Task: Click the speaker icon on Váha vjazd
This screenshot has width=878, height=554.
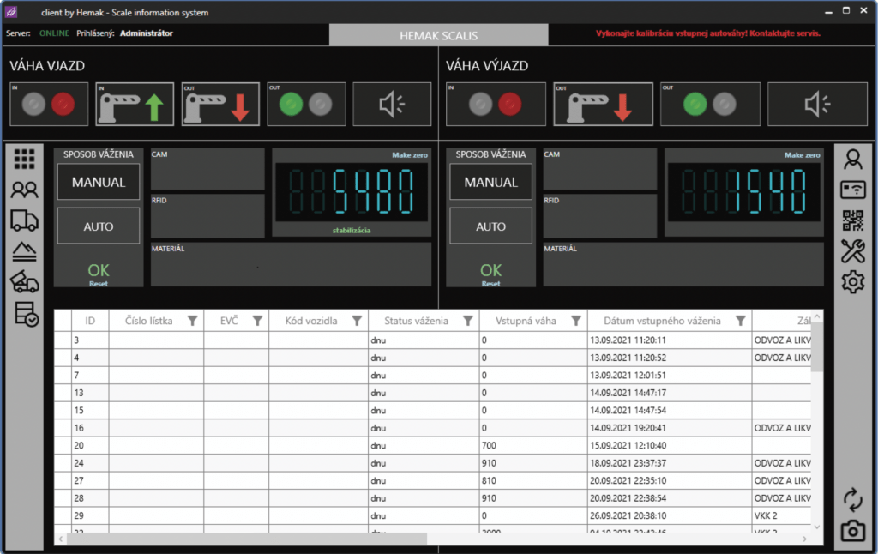Action: tap(392, 104)
